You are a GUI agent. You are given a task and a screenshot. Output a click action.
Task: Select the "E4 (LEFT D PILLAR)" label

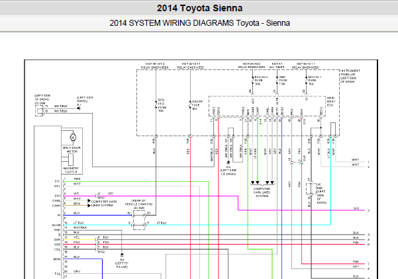click(122, 263)
